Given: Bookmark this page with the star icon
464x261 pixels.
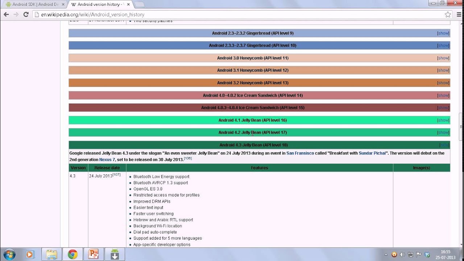Looking at the screenshot, I should (448, 14).
